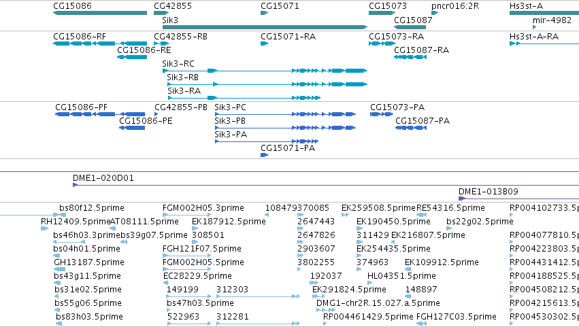Select the bs22g02.5prime EST label
Viewport: 579px width, 327px height.
480,222
